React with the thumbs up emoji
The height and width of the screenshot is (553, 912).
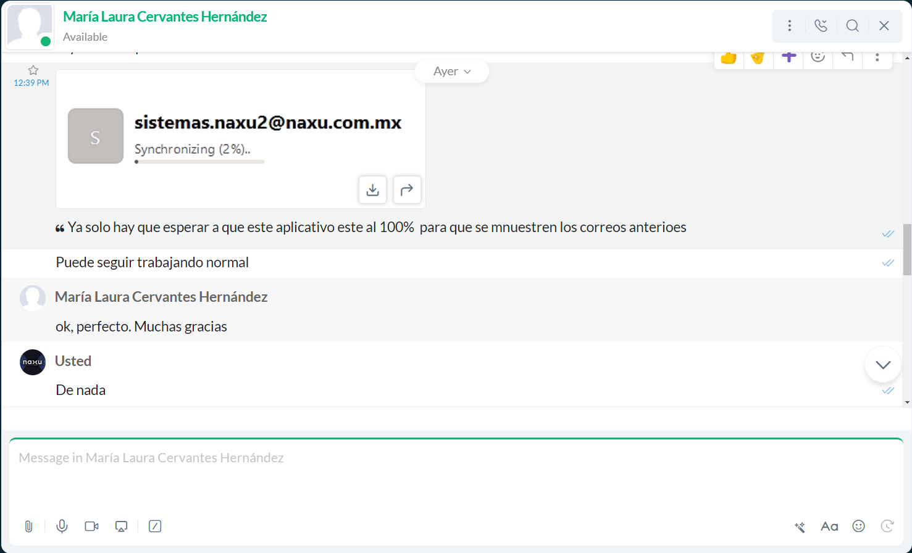(x=729, y=58)
